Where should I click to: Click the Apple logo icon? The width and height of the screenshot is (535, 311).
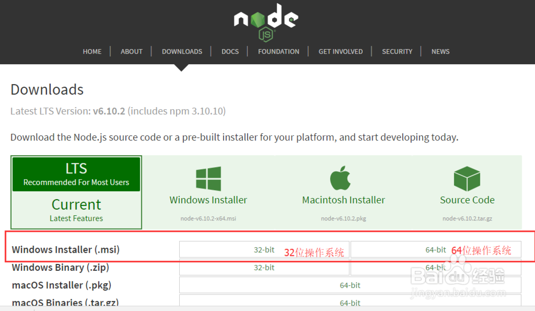coord(340,178)
